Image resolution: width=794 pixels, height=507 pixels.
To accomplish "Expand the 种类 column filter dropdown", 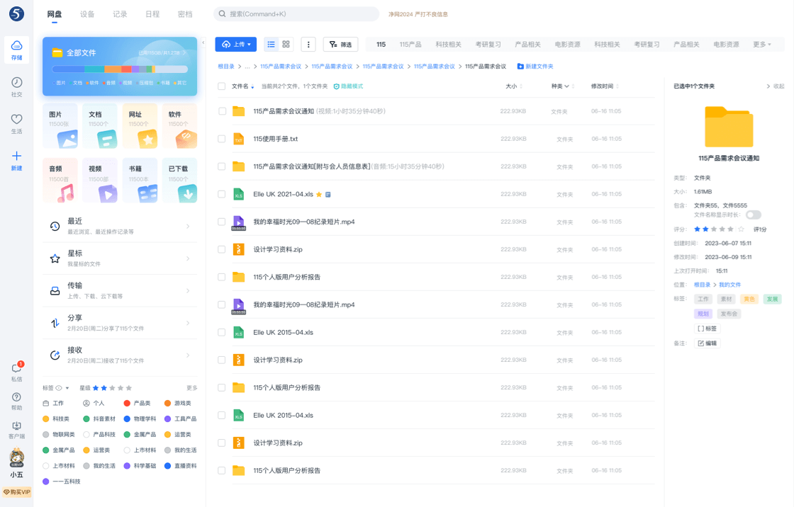I will [x=561, y=86].
